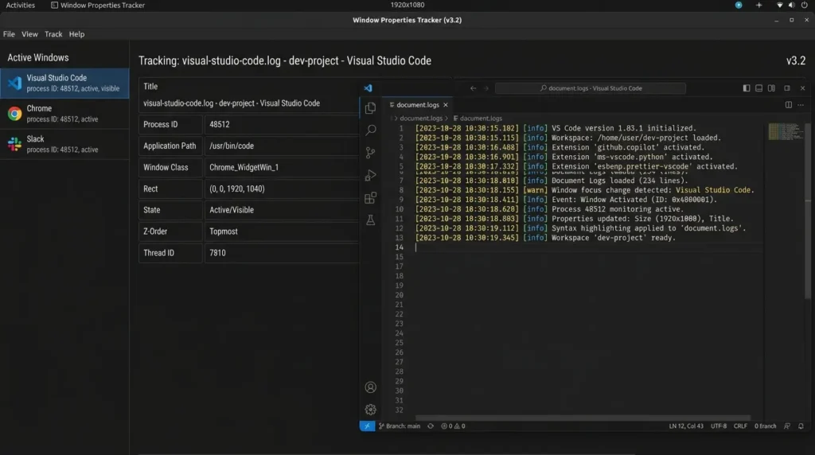The image size is (815, 455).
Task: Click the VS Code command center search box
Action: pyautogui.click(x=590, y=88)
